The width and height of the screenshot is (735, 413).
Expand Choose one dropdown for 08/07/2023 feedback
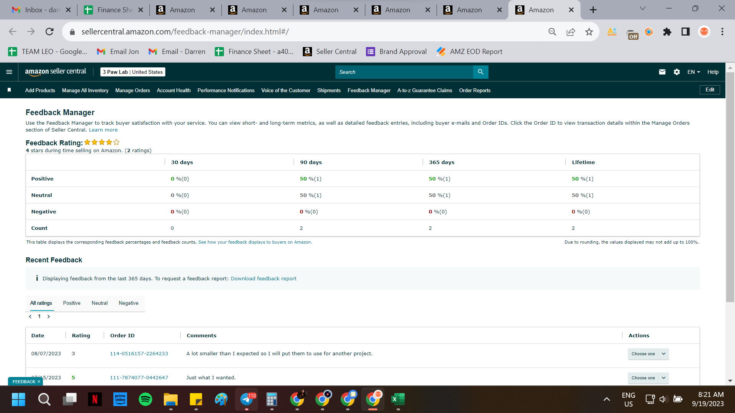pos(648,354)
